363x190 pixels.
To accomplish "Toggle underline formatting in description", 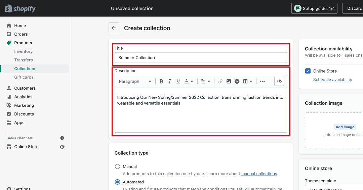I will click(178, 81).
